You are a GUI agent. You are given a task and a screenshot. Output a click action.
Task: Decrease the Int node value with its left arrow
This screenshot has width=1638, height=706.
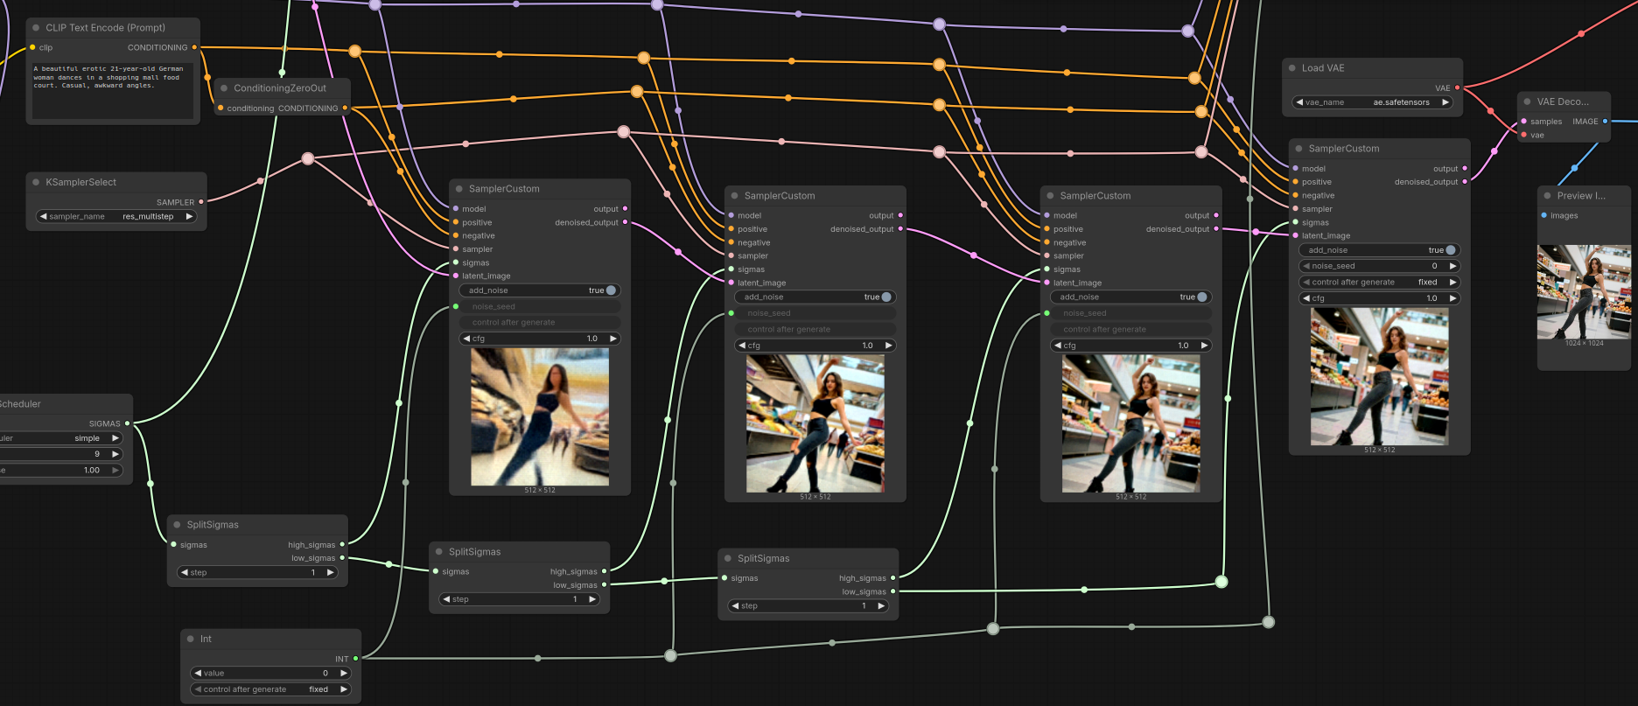[198, 673]
